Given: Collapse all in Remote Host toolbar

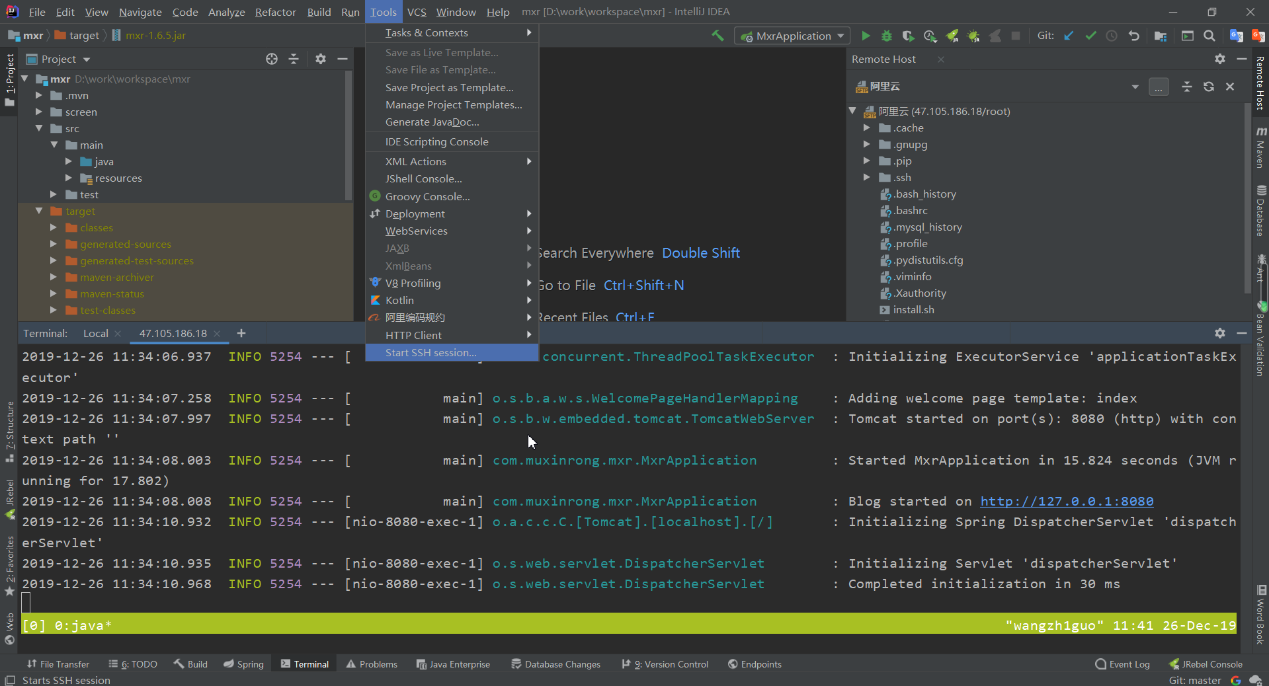Looking at the screenshot, I should pyautogui.click(x=1187, y=87).
